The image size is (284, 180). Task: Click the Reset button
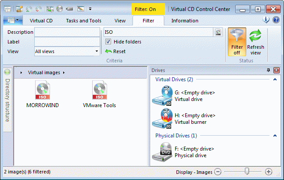click(115, 51)
